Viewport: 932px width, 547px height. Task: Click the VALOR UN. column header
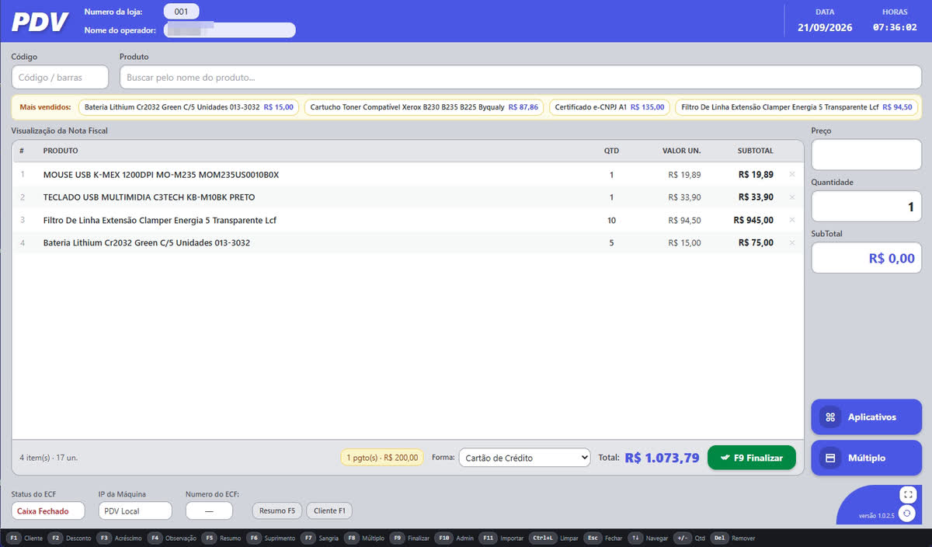pos(682,151)
